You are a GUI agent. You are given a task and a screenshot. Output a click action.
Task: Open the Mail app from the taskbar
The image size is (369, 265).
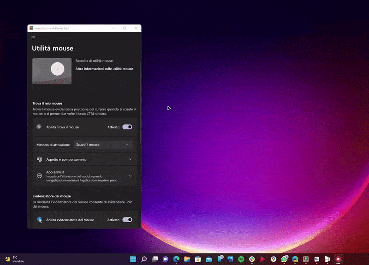tap(209, 259)
